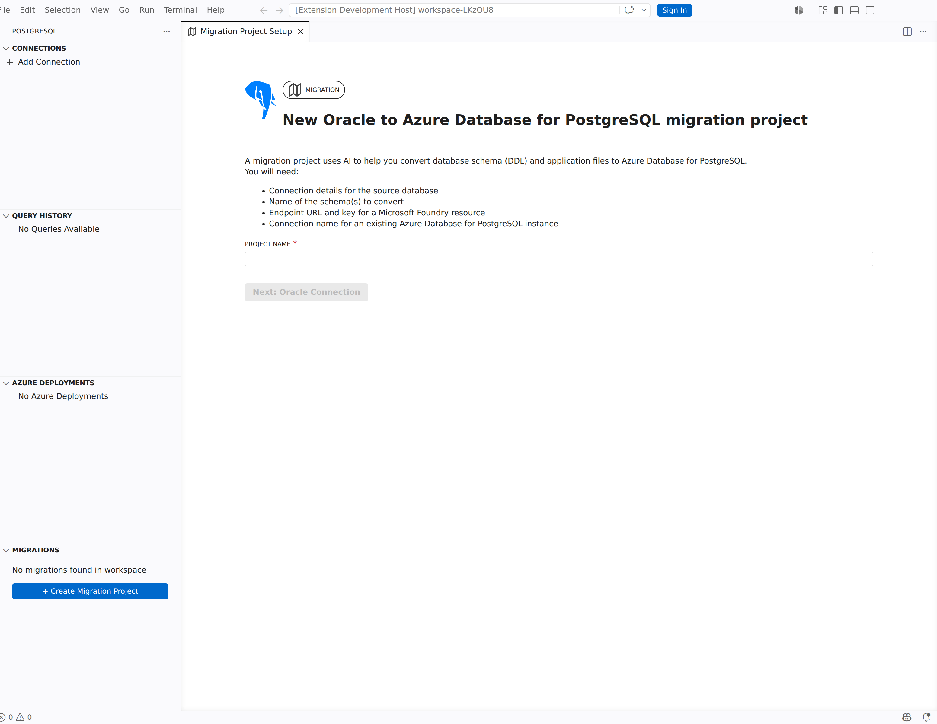Click the map icon on the editor tab
Viewport: 937px width, 724px height.
192,32
